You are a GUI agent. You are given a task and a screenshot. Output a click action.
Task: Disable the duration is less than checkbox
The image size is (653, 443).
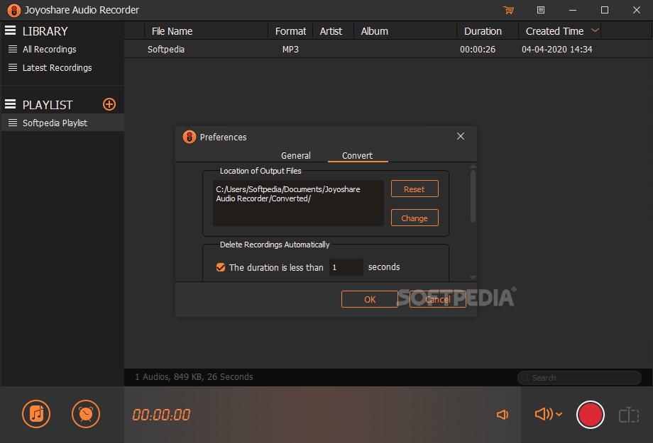(x=219, y=267)
